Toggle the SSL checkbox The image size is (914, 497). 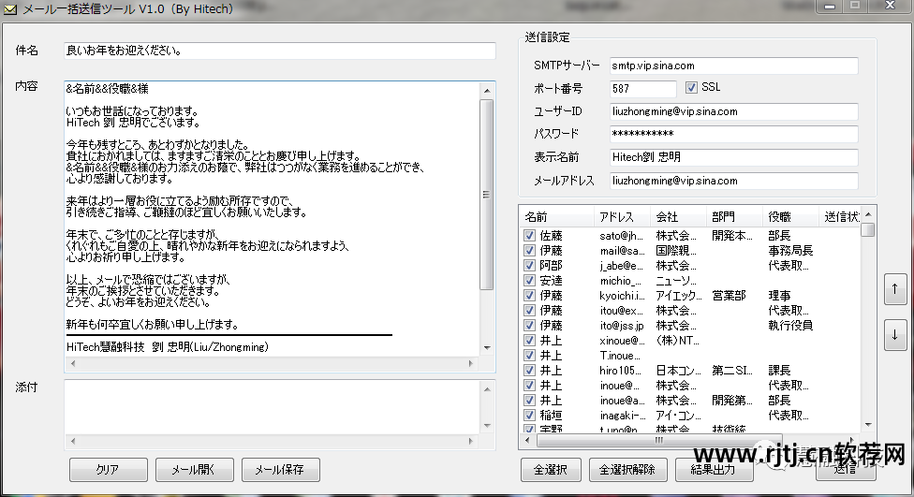coord(691,87)
